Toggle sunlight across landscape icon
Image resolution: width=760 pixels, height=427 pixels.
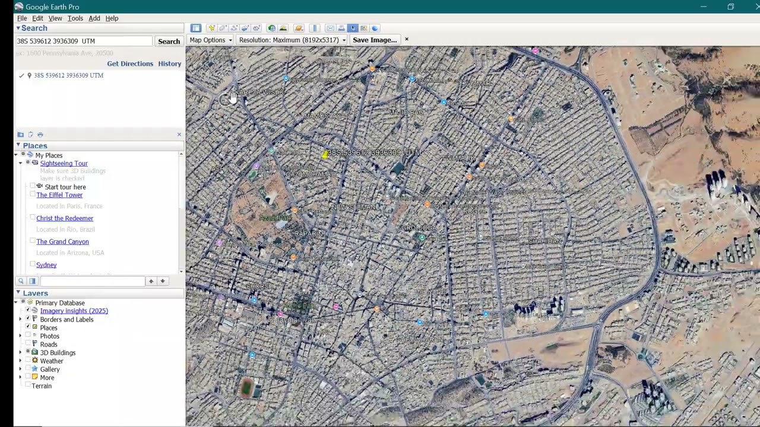(283, 28)
